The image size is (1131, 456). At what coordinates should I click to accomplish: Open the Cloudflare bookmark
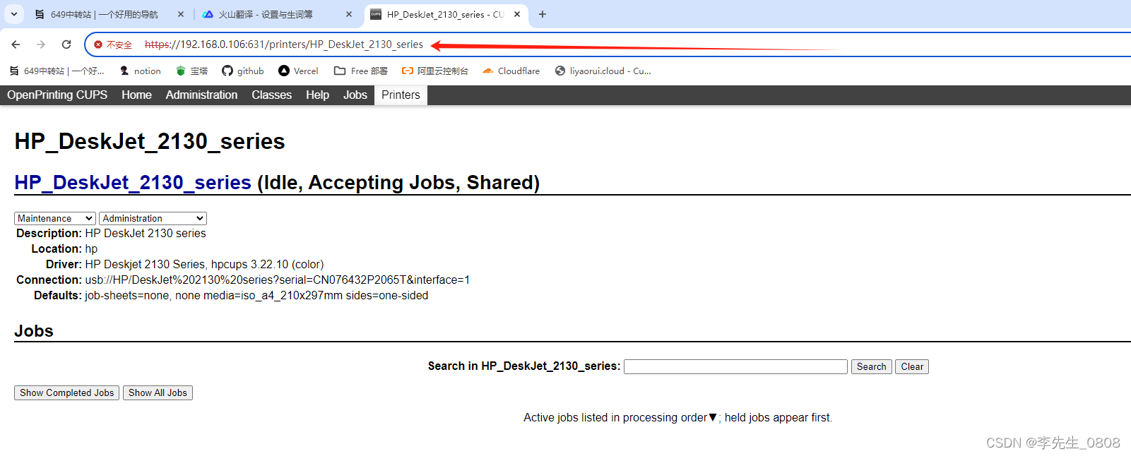point(511,71)
